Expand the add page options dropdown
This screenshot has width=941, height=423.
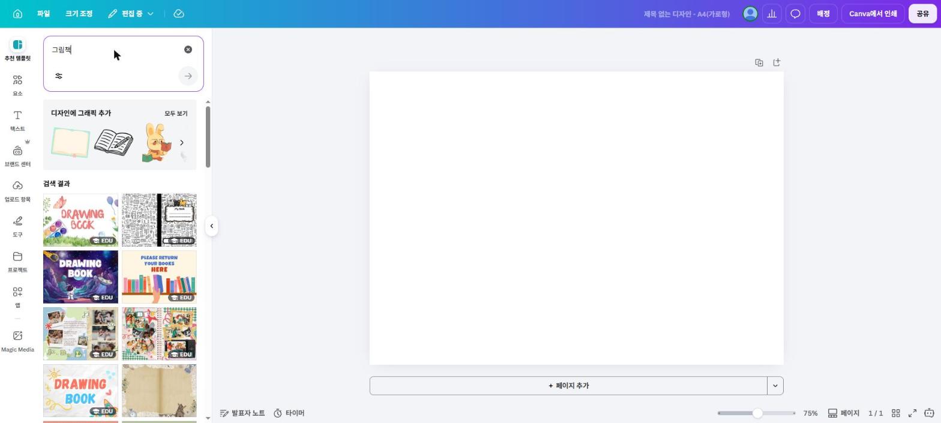[775, 386]
